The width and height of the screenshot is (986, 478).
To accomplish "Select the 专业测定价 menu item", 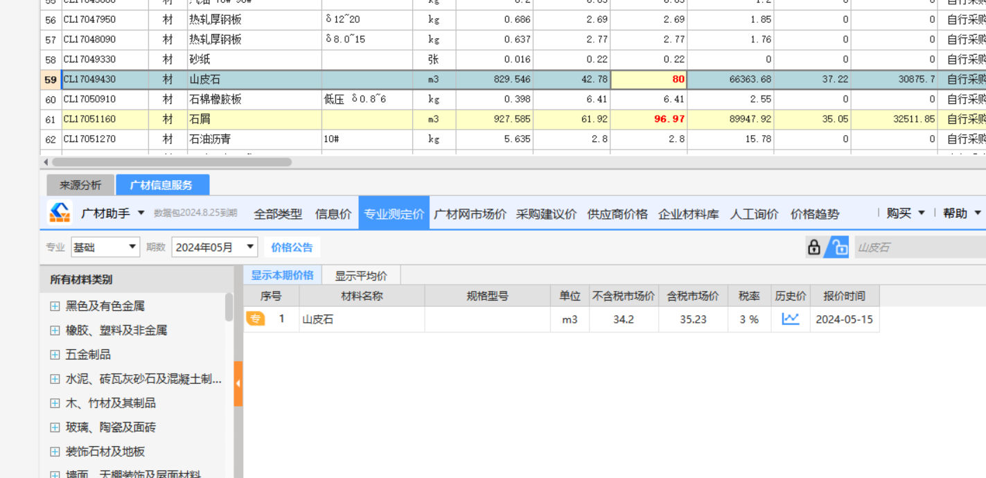I will 394,213.
